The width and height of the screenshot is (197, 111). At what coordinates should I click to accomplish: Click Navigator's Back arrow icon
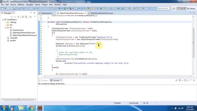coord(12,17)
